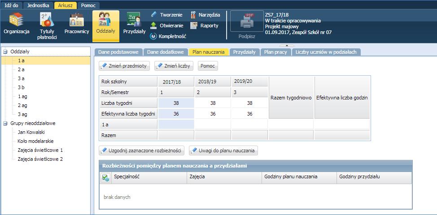437x215 pixels.
Task: Open the Jednostka menu tab
Action: coord(38,5)
